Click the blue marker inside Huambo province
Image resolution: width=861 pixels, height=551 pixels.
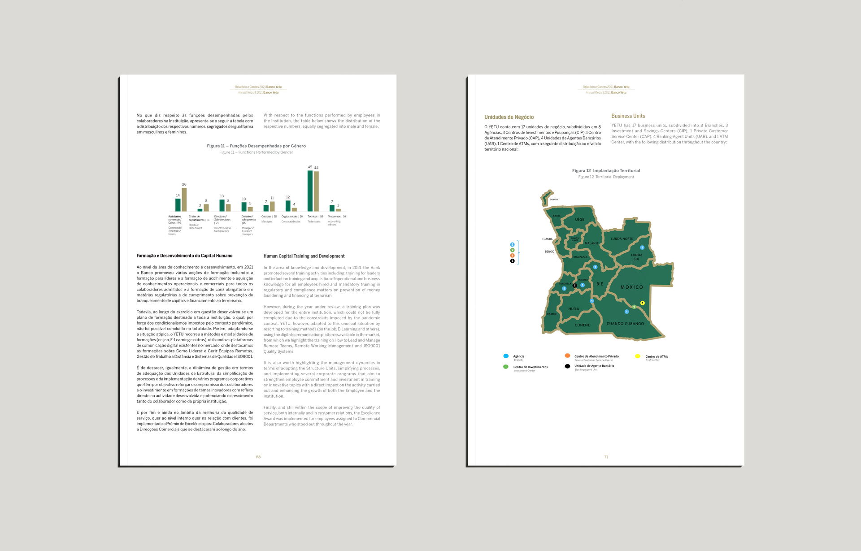click(583, 285)
